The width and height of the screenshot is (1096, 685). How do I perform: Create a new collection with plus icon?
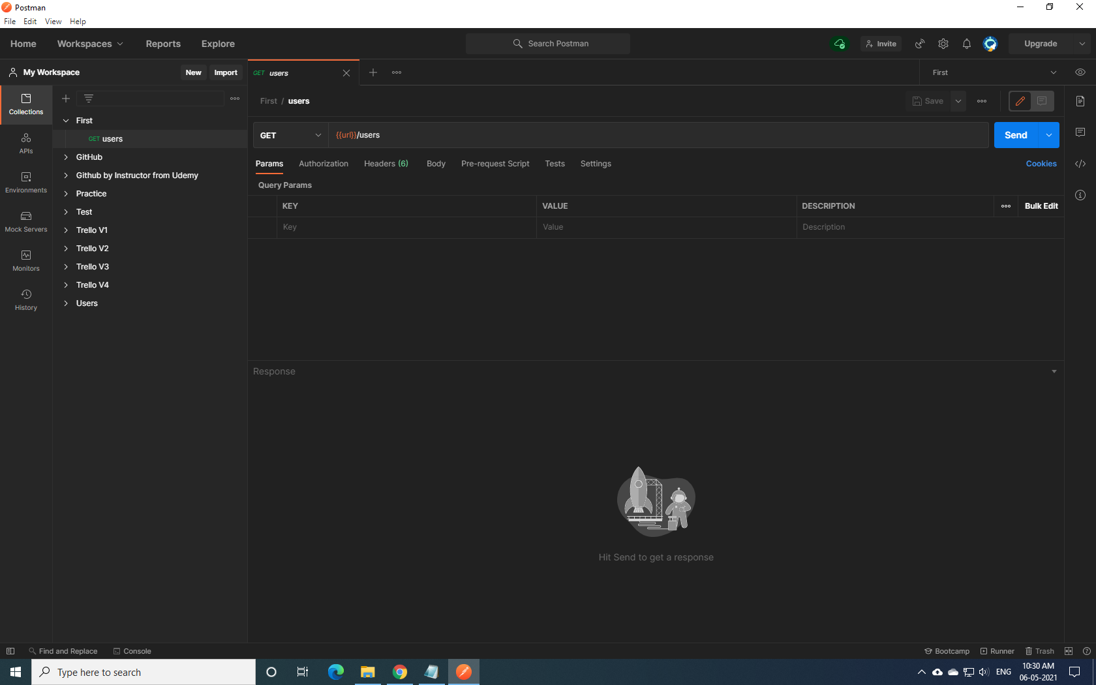tap(66, 99)
